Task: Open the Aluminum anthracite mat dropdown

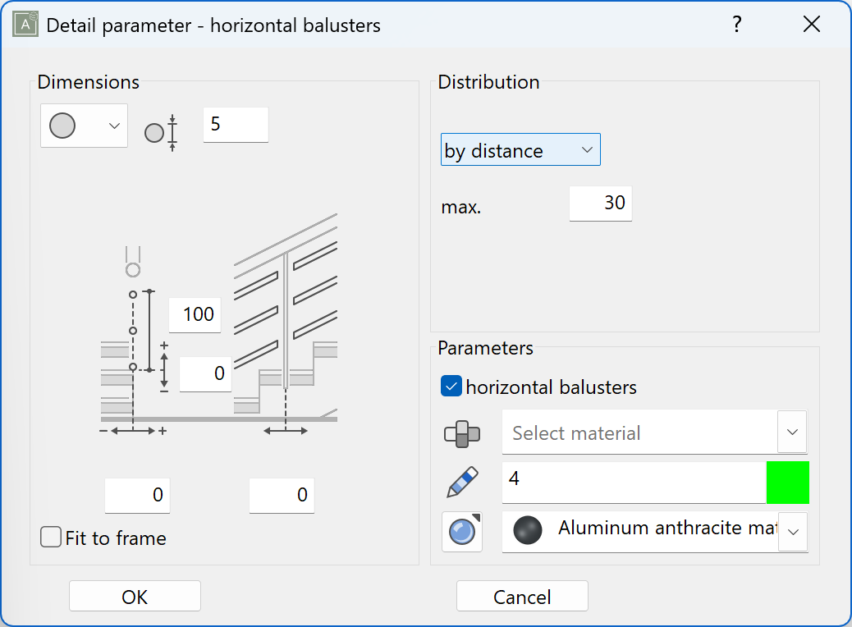Action: click(x=791, y=531)
